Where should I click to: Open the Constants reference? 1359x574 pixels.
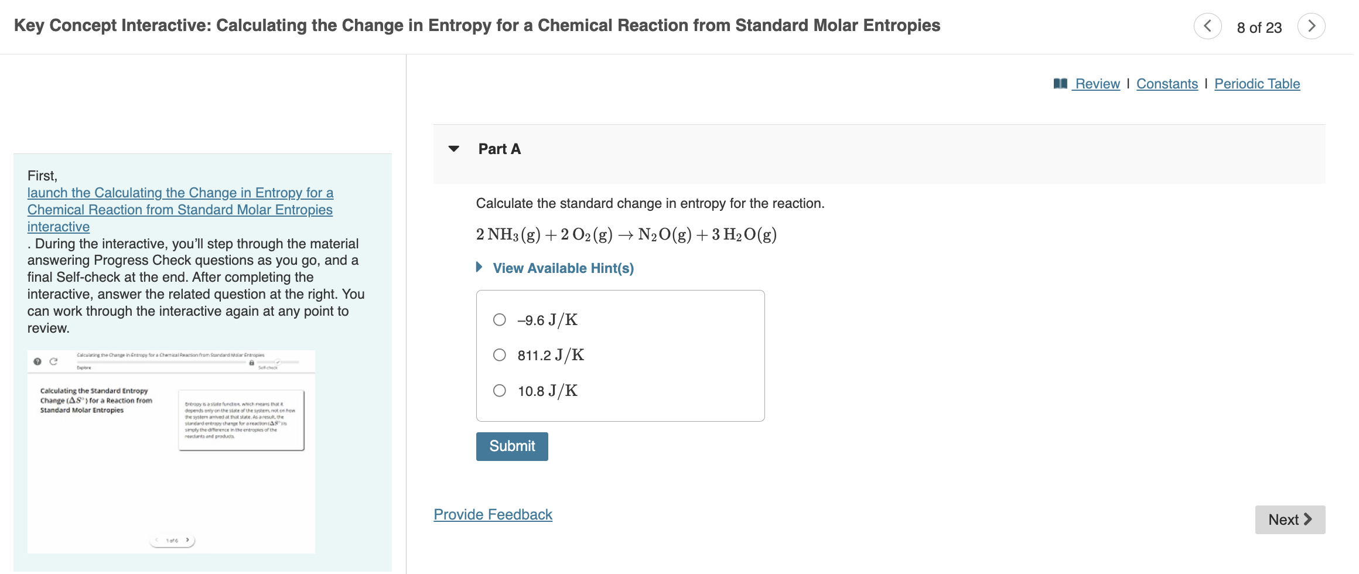click(x=1167, y=84)
